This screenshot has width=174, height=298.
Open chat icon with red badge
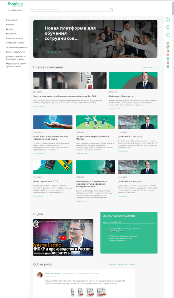[x=168, y=47]
